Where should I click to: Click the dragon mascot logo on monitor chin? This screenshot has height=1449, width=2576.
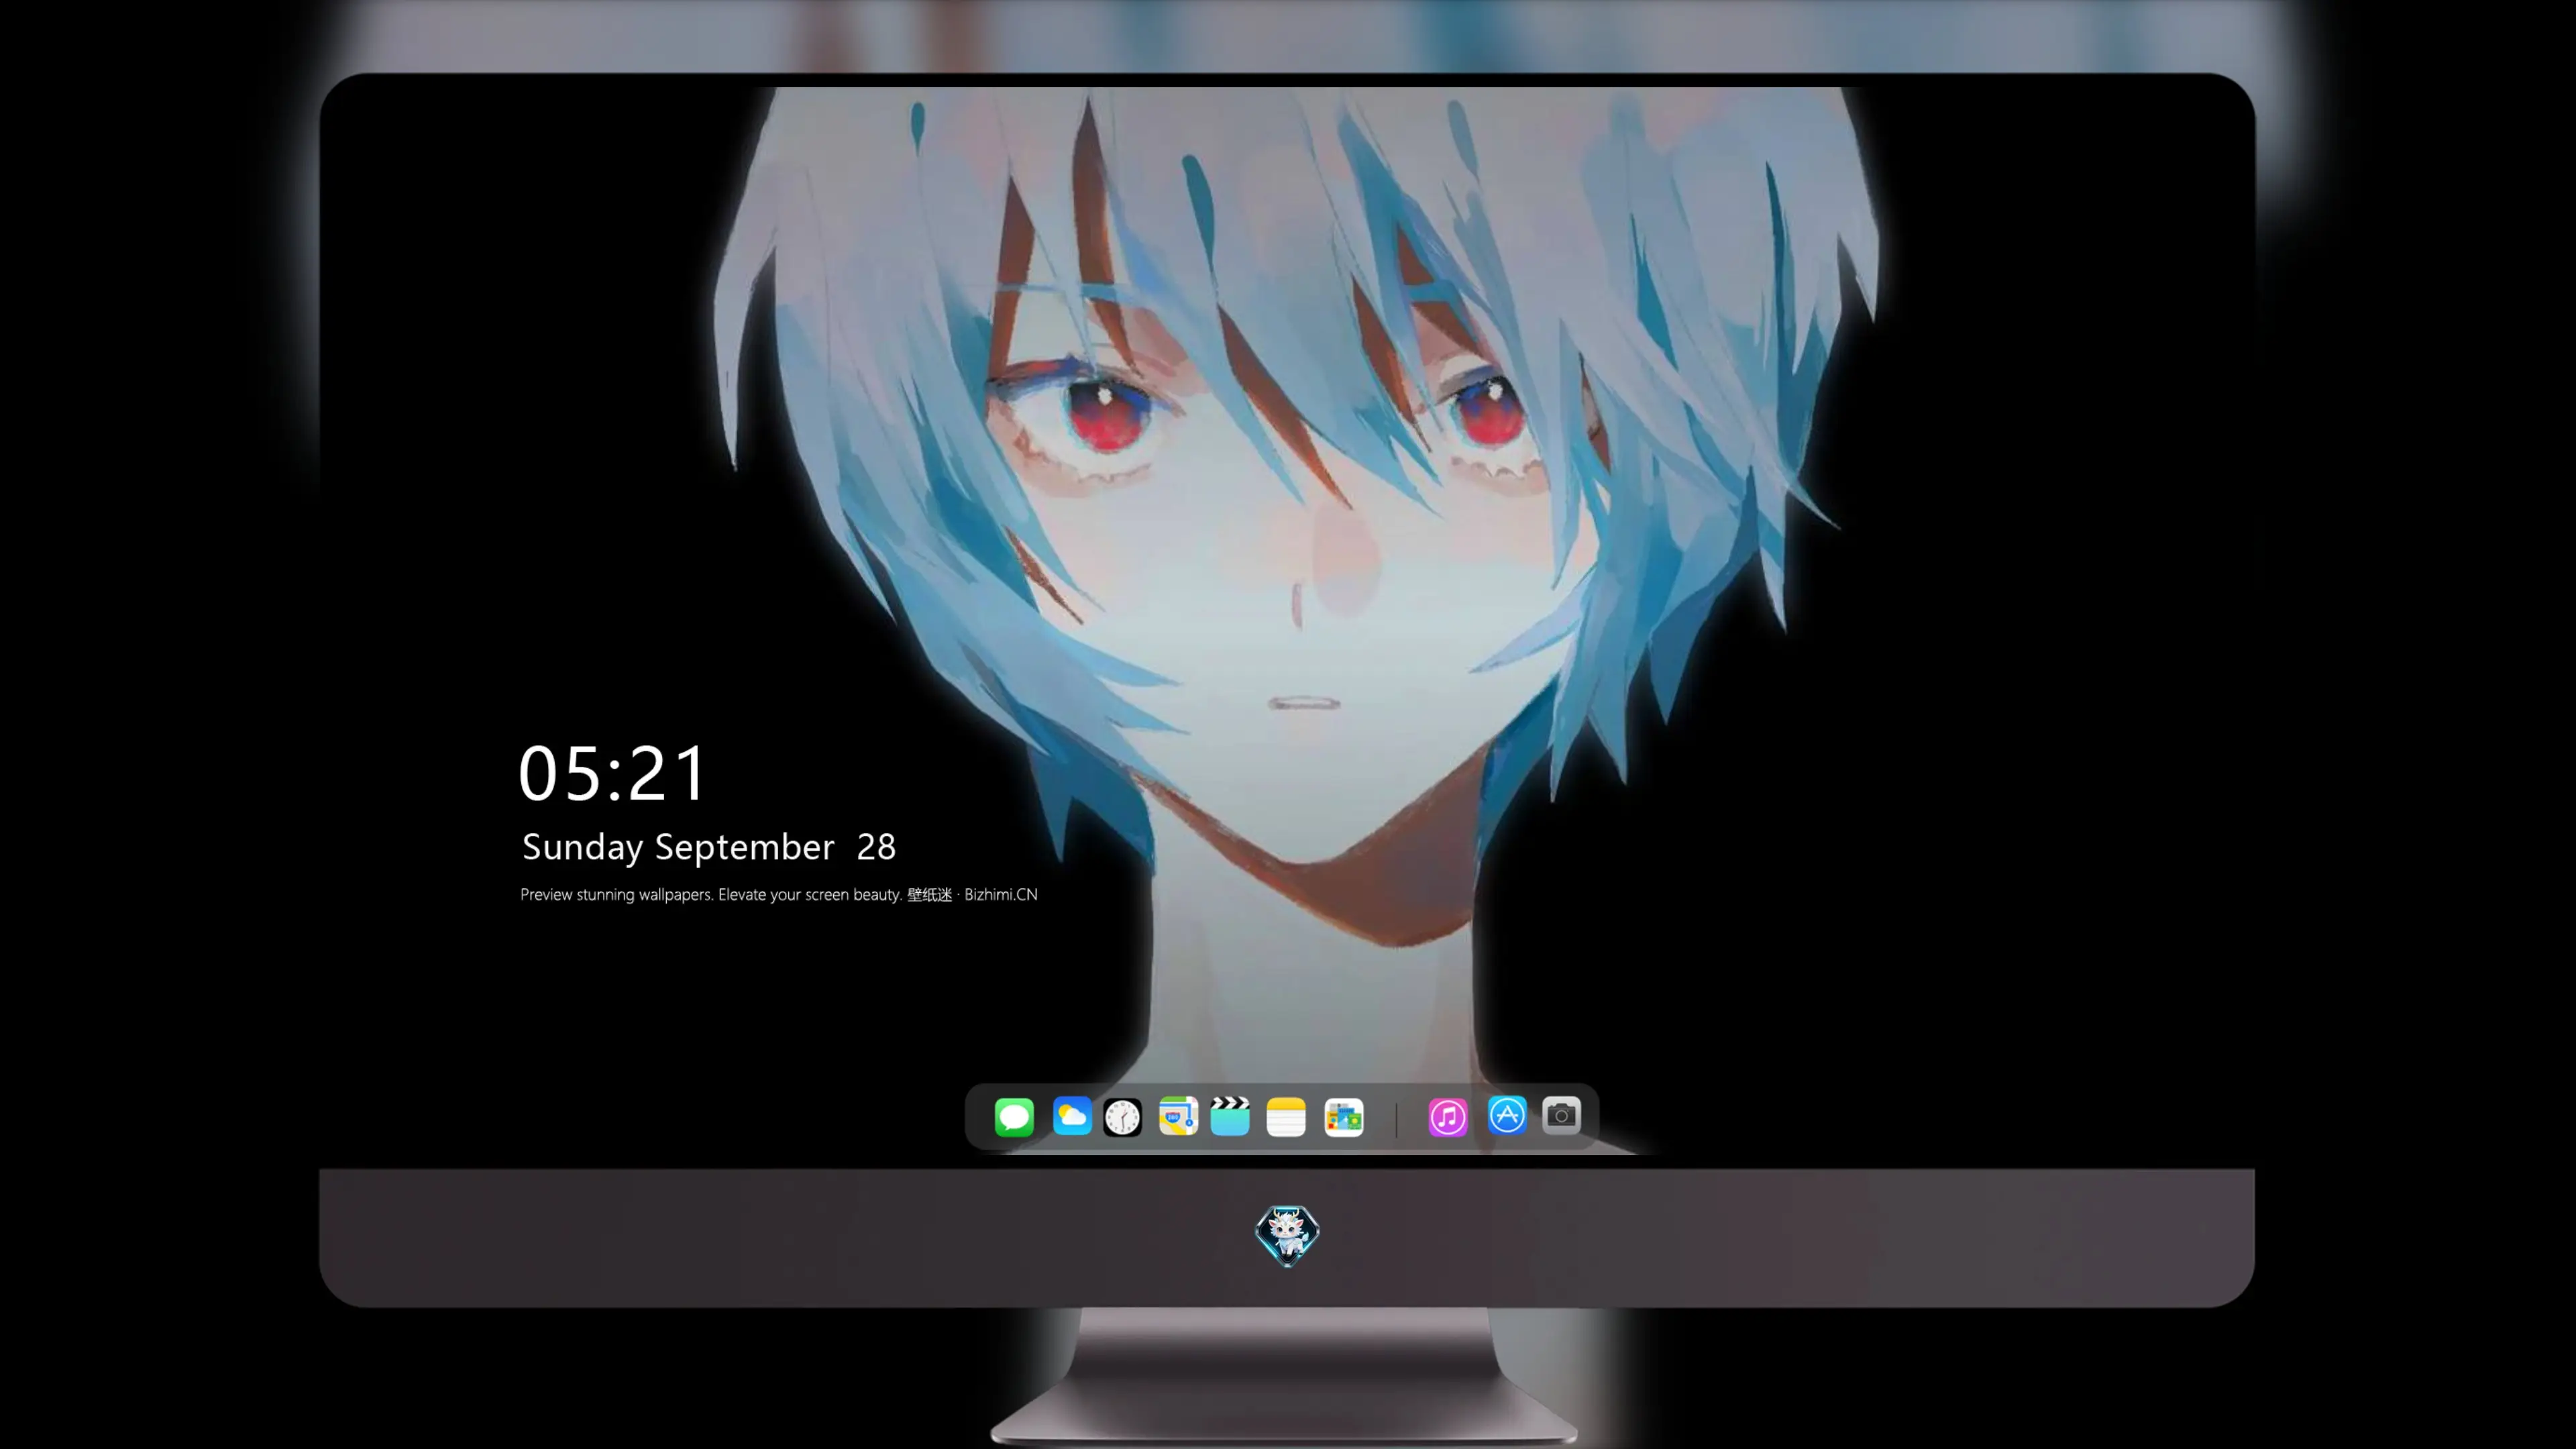tap(1287, 1236)
